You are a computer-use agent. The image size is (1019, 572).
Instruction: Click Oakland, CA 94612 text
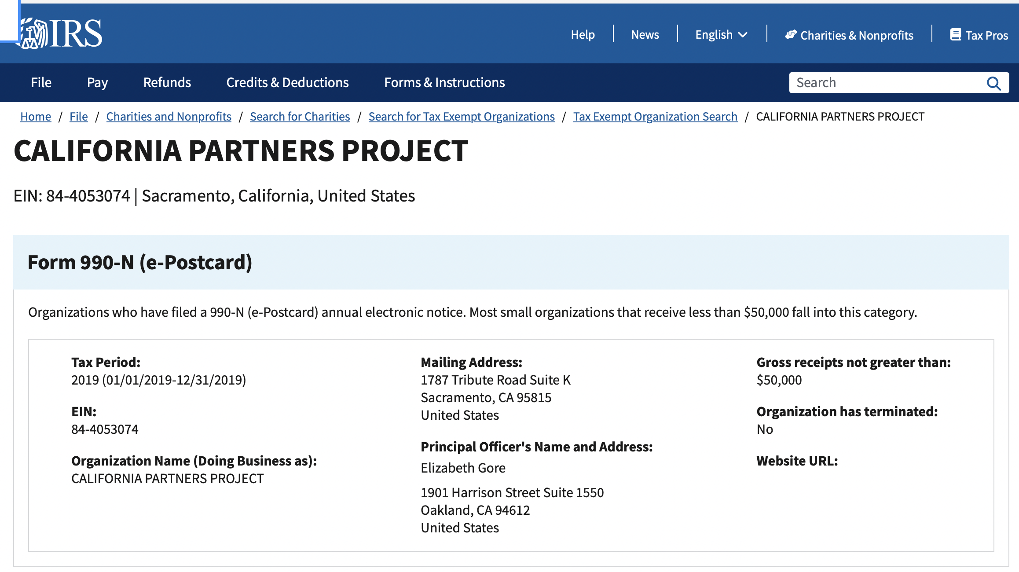click(475, 510)
